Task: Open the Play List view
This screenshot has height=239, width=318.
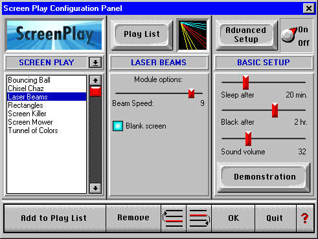Action: click(142, 34)
